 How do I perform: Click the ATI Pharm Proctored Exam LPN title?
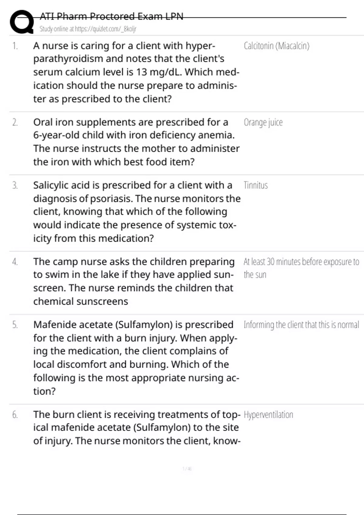click(x=111, y=16)
